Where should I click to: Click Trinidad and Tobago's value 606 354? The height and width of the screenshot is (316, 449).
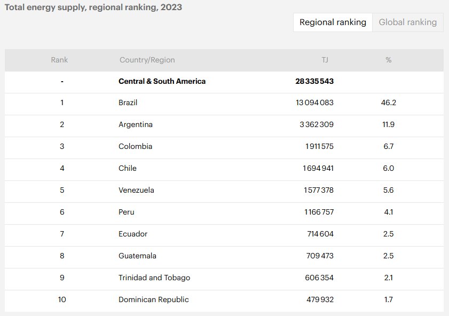coord(319,278)
